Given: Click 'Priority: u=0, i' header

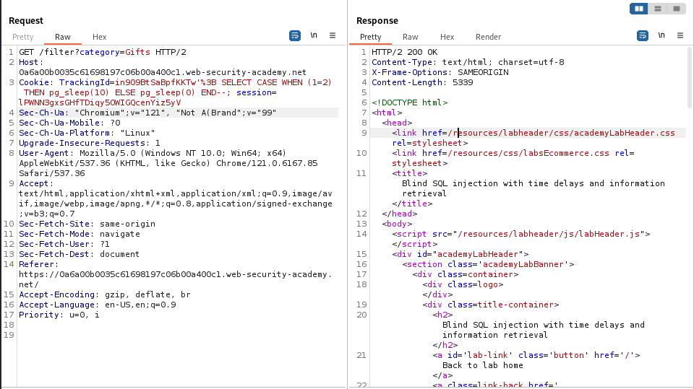Looking at the screenshot, I should [x=59, y=315].
